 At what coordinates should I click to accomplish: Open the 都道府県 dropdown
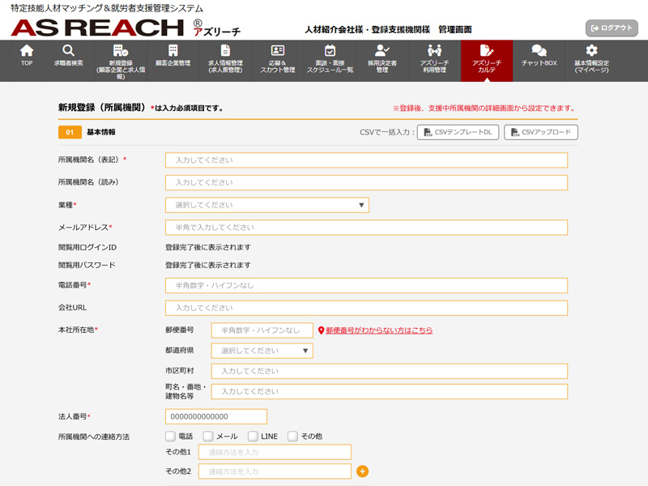(x=262, y=351)
